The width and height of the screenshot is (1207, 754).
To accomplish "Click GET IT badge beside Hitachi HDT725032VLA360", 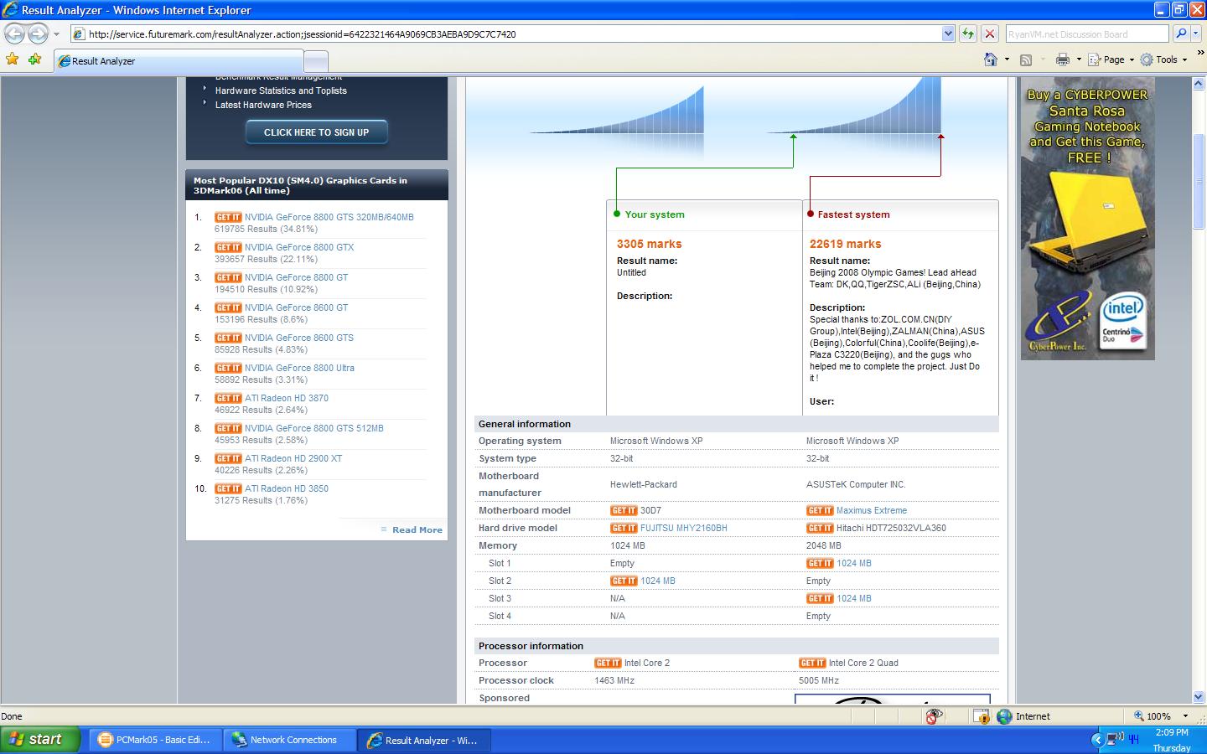I will pos(820,528).
